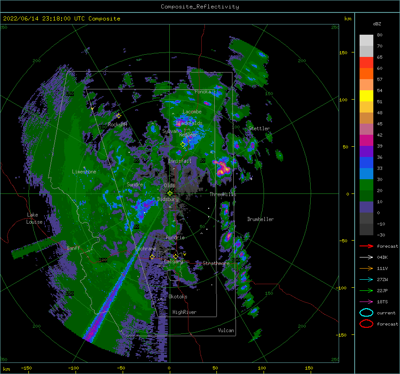Pick the green 22JP arrow legend icon
The image size is (400, 374).
pos(366,290)
